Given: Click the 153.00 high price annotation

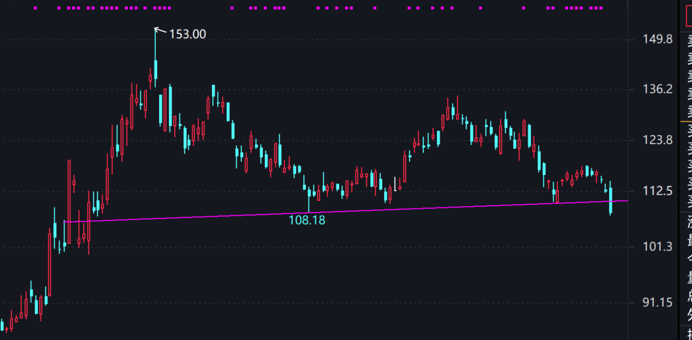Looking at the screenshot, I should tap(188, 34).
